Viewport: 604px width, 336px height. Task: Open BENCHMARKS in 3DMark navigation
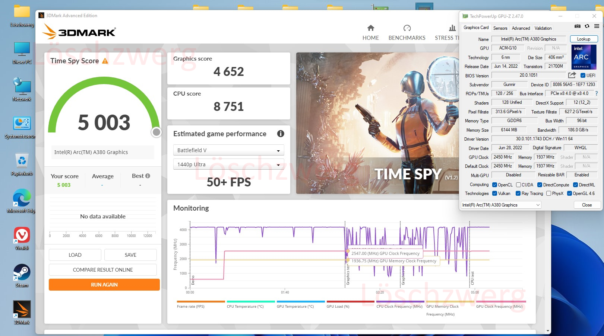pyautogui.click(x=407, y=33)
